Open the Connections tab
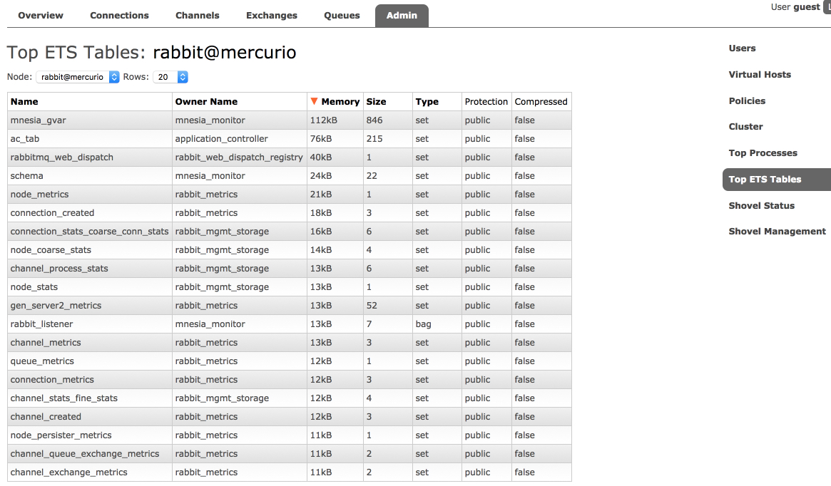 119,15
